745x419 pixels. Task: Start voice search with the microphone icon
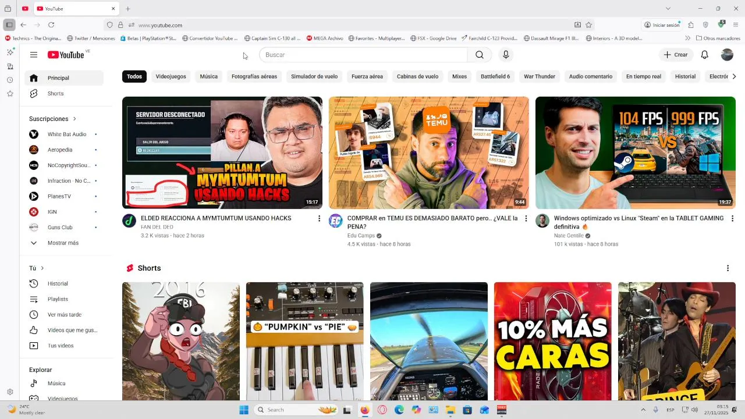tap(506, 55)
